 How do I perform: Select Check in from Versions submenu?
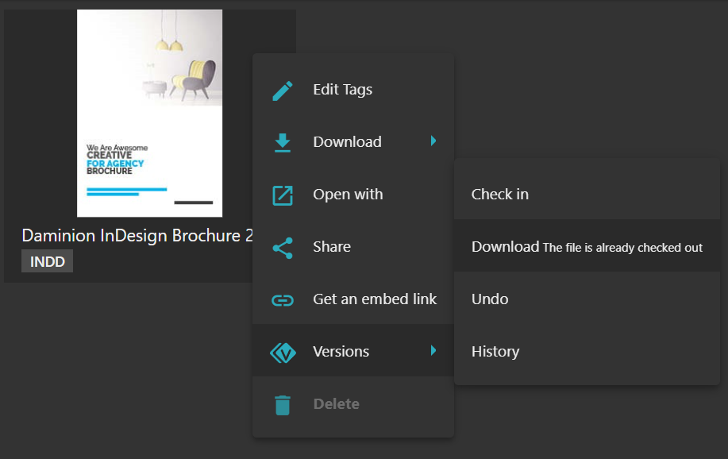(500, 194)
